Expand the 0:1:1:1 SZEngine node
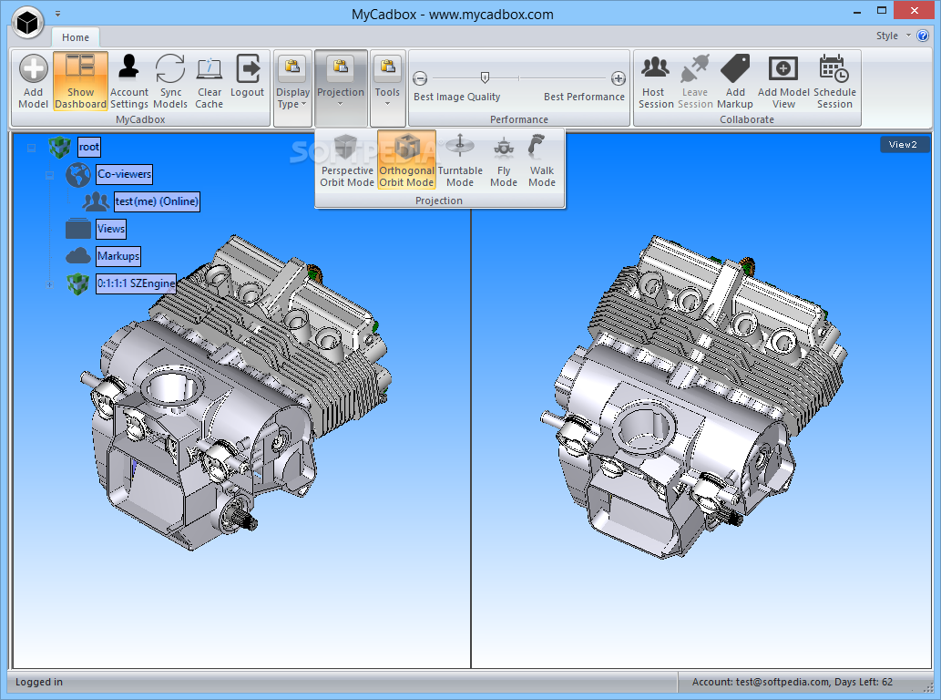Image resolution: width=941 pixels, height=700 pixels. pos(50,284)
